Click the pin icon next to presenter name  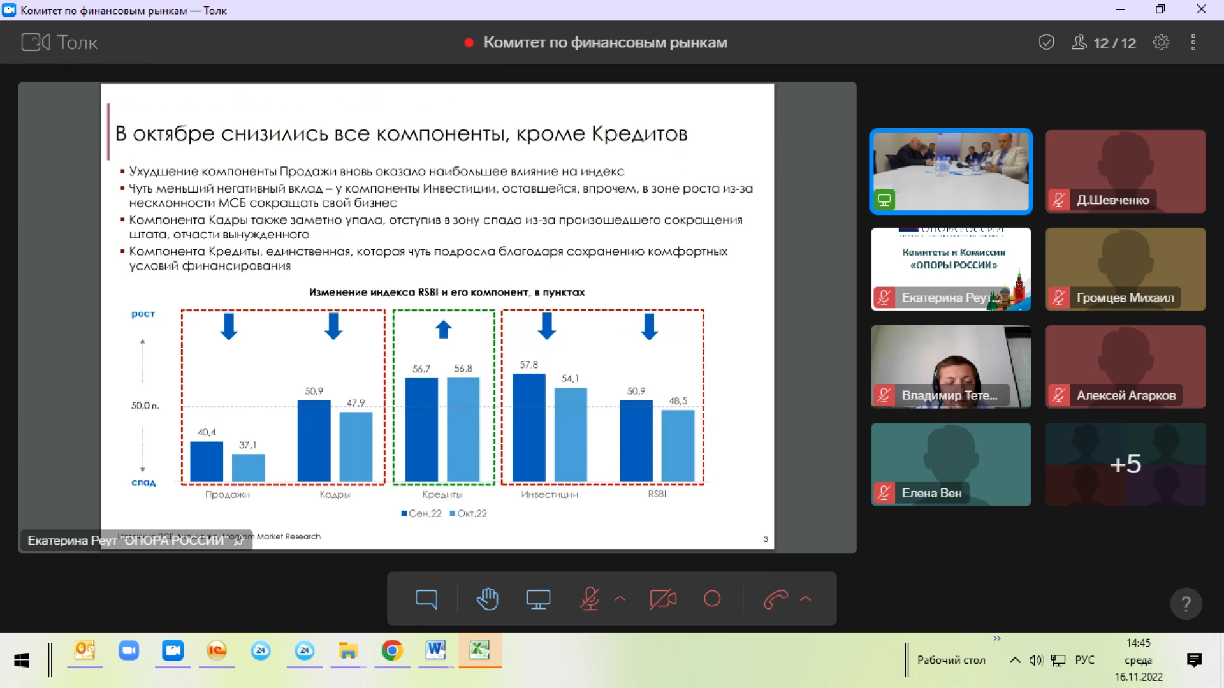[x=238, y=541]
